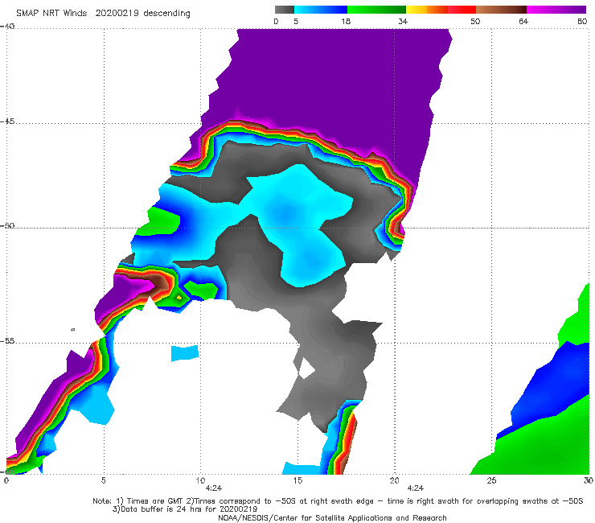Select the '20200219' date in the title
This screenshot has width=595, height=523.
coord(117,14)
